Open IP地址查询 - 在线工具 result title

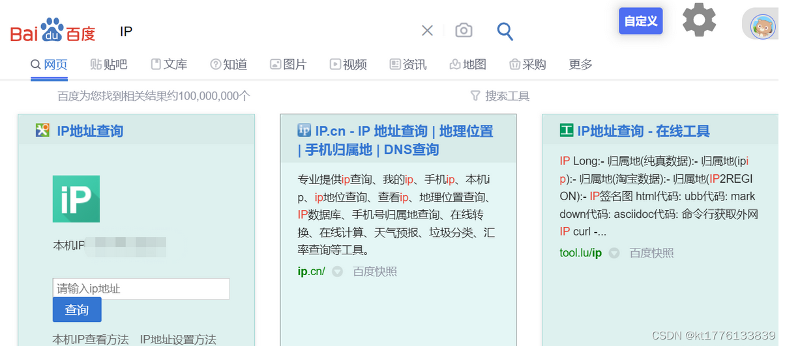click(x=644, y=131)
